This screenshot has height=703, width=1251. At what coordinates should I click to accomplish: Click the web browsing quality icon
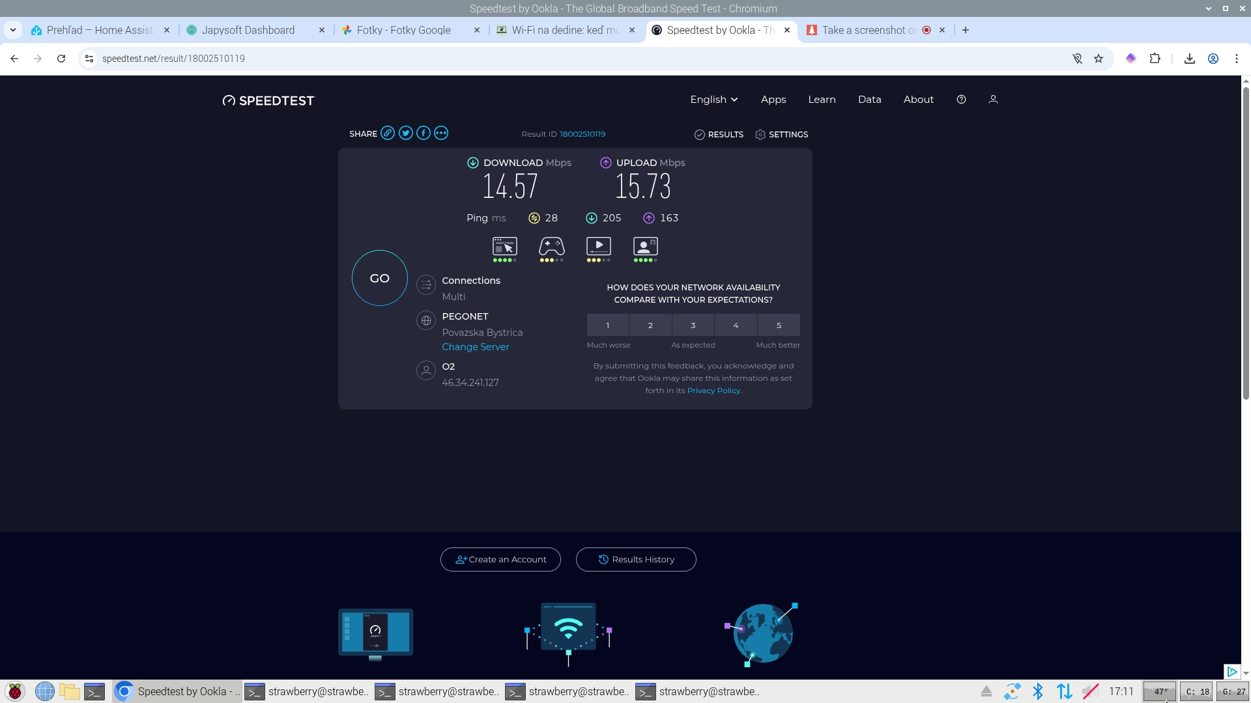504,247
